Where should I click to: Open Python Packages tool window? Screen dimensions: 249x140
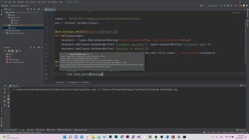pos(65,130)
